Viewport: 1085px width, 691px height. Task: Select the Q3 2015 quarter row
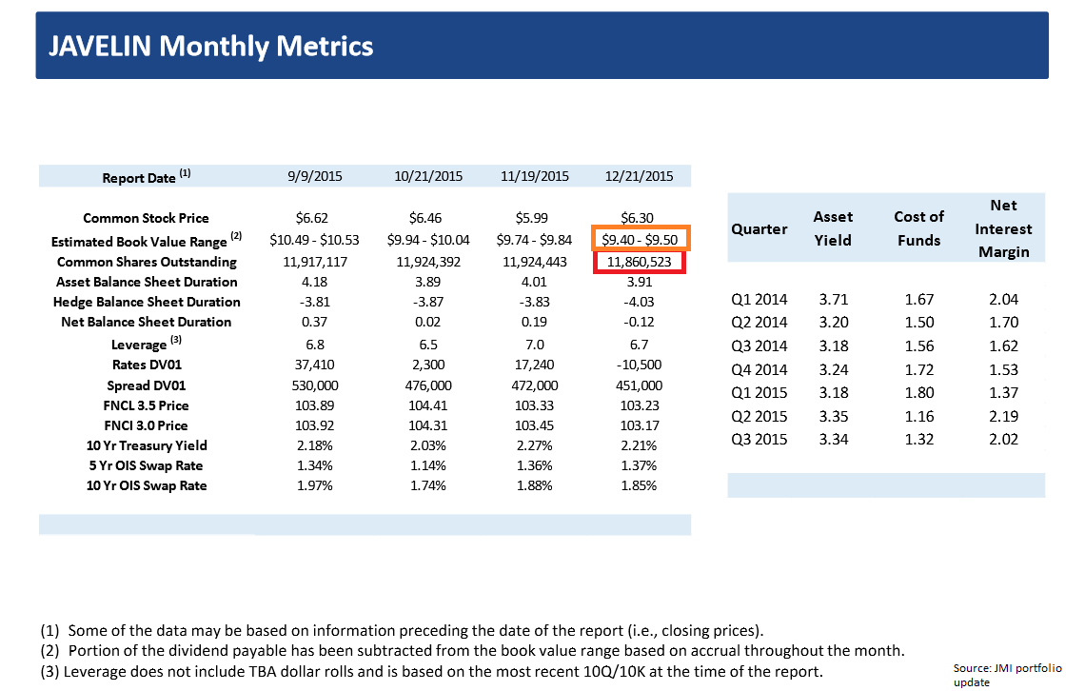click(758, 439)
